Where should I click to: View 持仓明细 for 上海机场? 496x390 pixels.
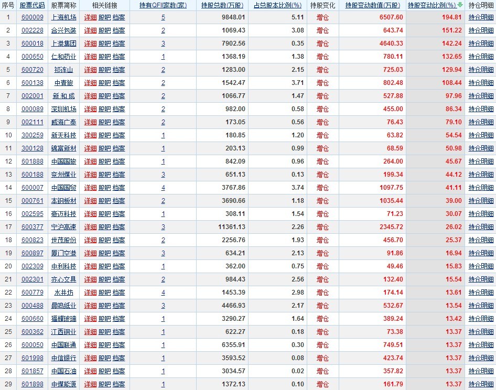(481, 17)
